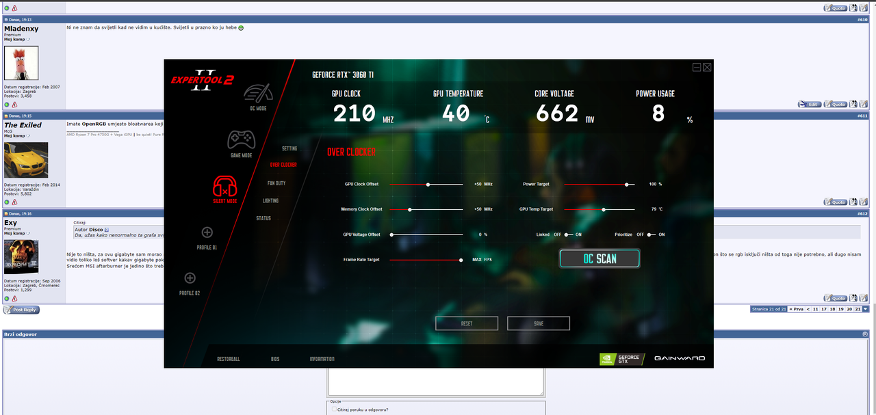Open the BIOS bottom menu item

pos(275,359)
